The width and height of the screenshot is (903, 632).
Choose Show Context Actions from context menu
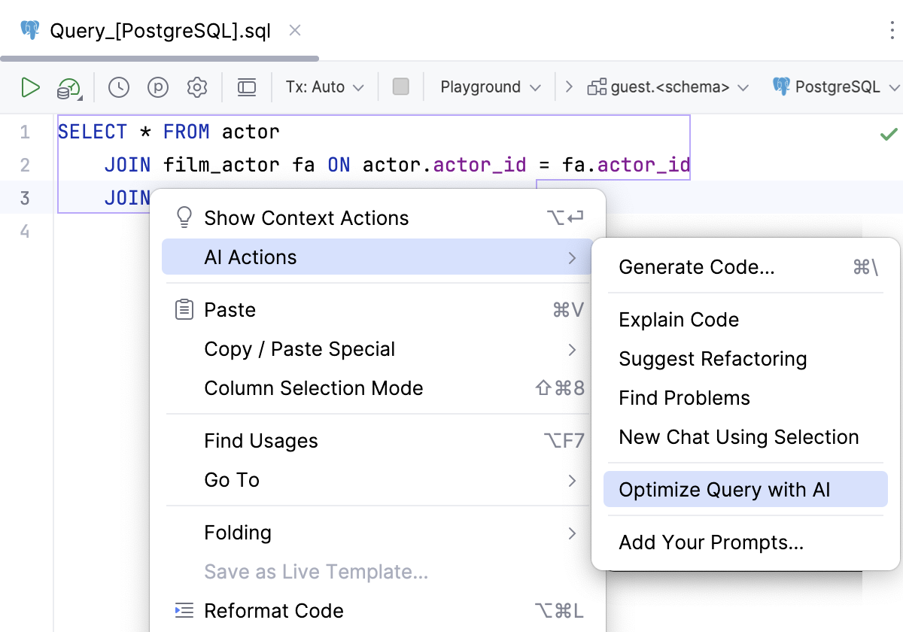[x=378, y=218]
